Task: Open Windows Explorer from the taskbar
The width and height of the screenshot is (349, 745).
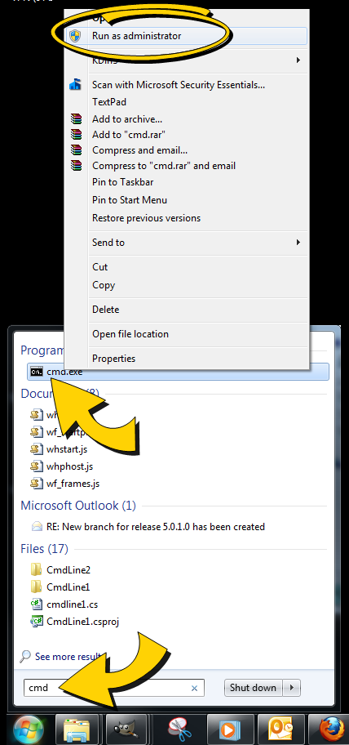Action: (77, 729)
